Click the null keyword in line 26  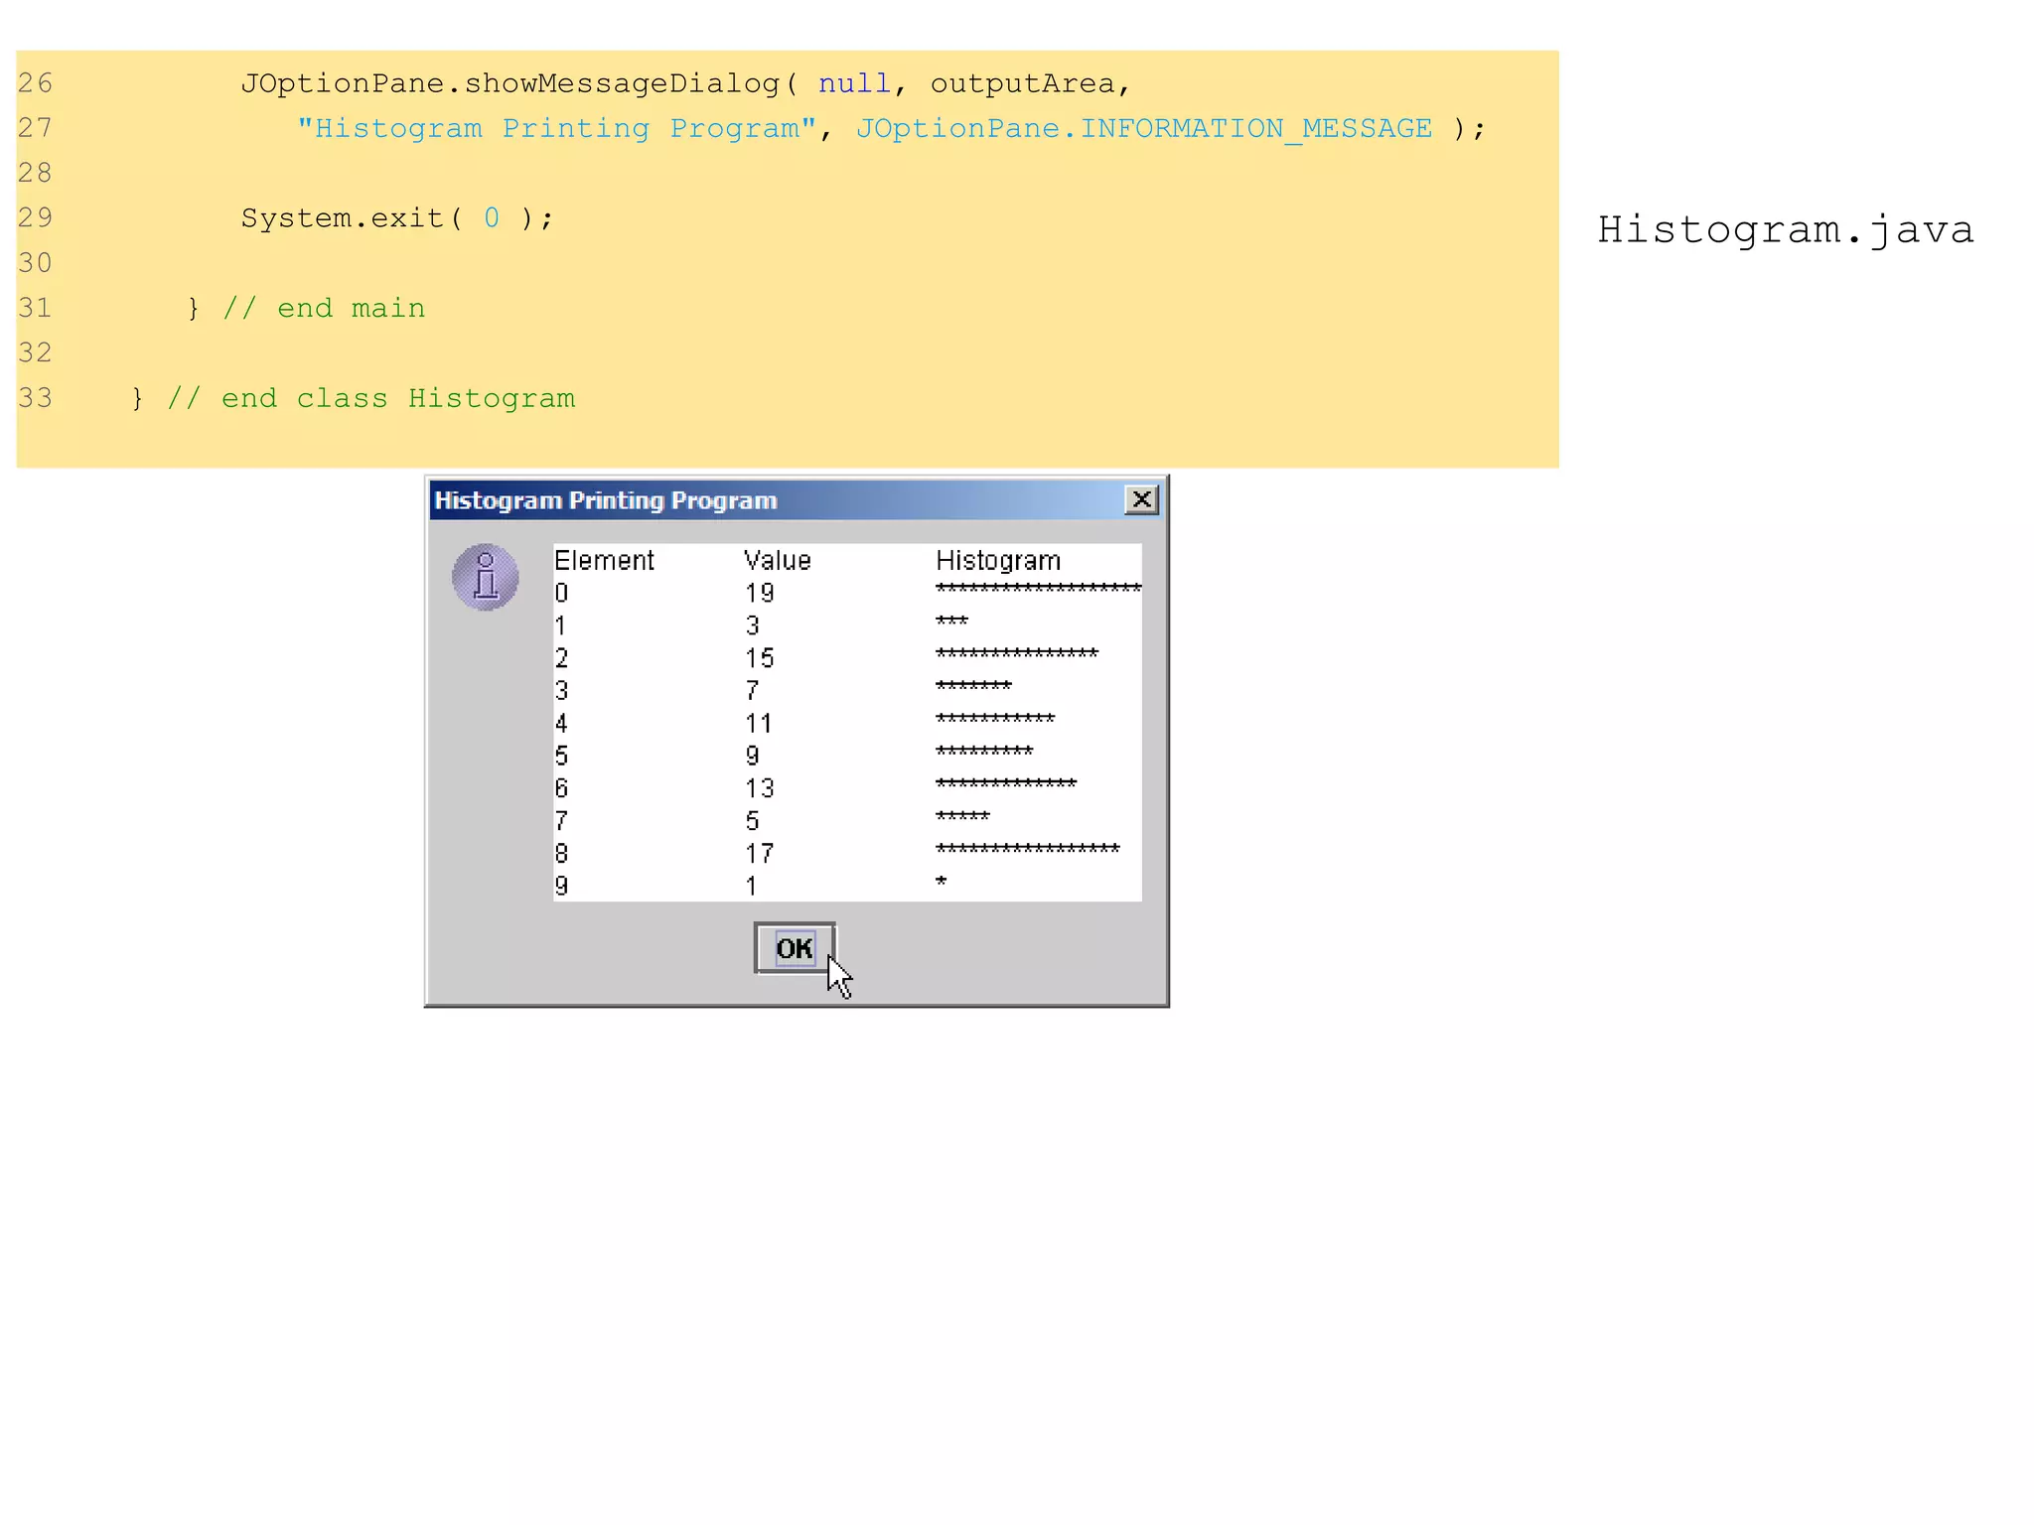[854, 83]
